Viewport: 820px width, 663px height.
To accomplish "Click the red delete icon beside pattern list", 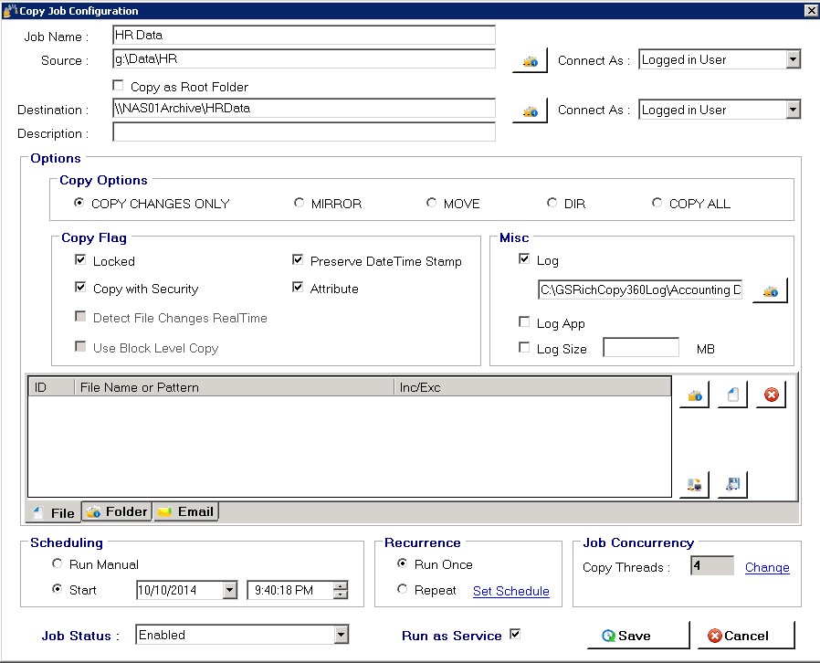I will click(771, 395).
